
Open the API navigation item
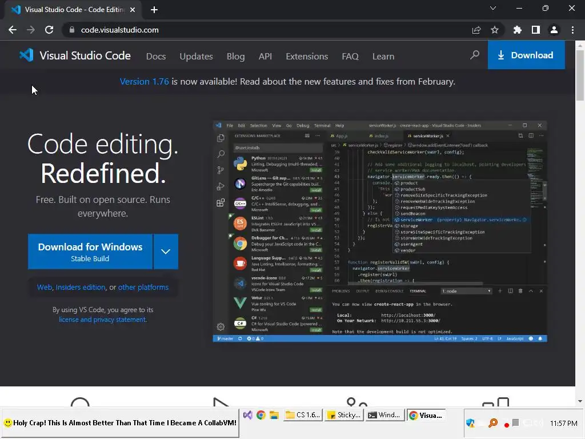click(265, 57)
